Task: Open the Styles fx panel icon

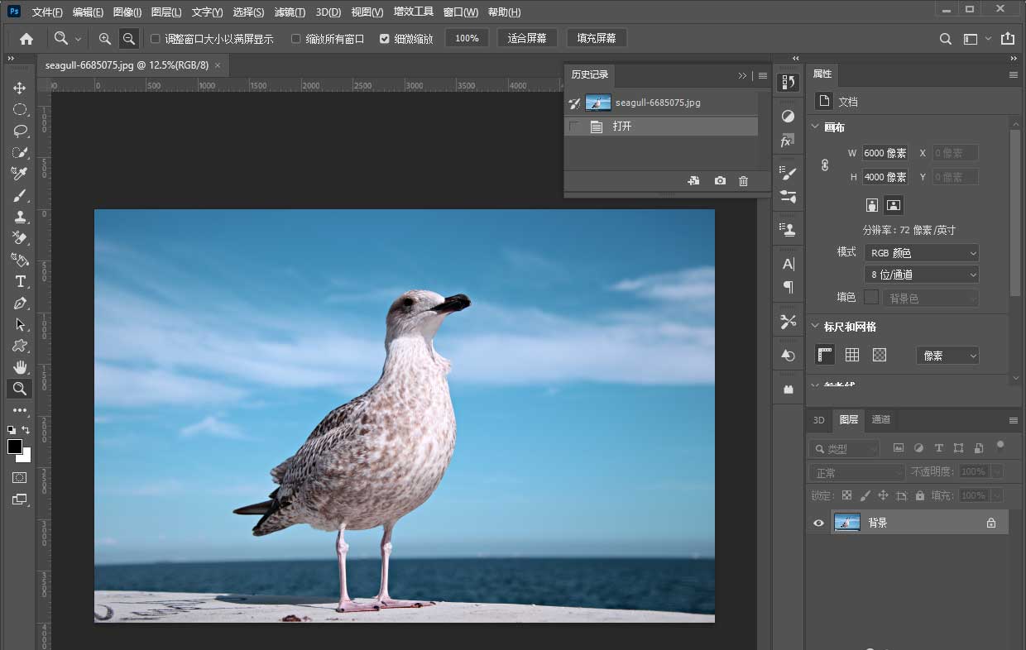Action: 789,141
